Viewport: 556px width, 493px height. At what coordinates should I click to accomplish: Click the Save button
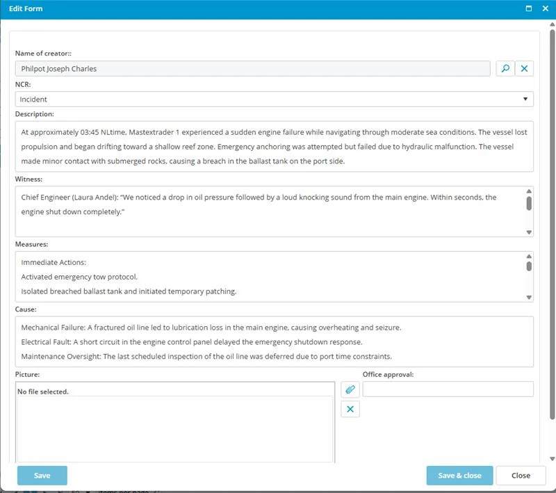42,476
